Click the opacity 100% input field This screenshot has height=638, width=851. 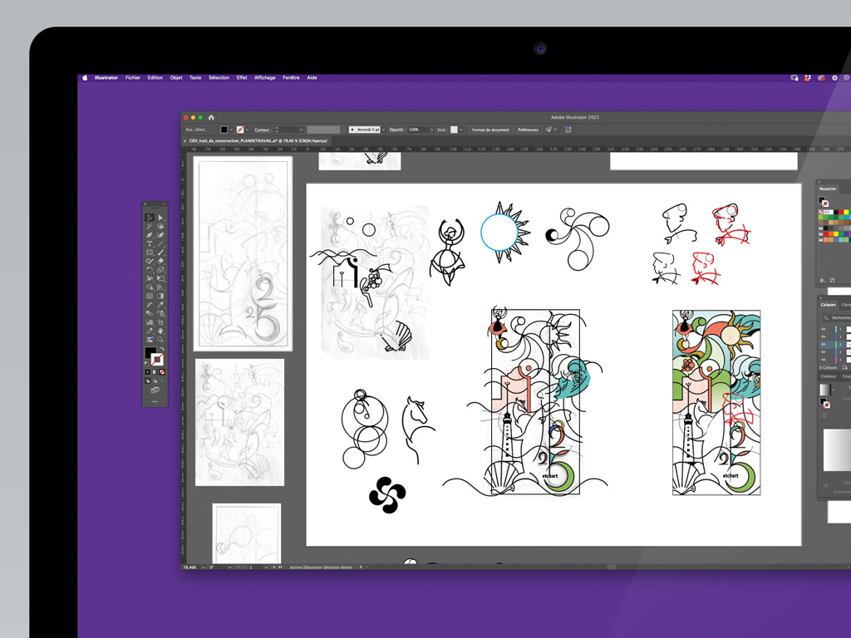(x=418, y=130)
